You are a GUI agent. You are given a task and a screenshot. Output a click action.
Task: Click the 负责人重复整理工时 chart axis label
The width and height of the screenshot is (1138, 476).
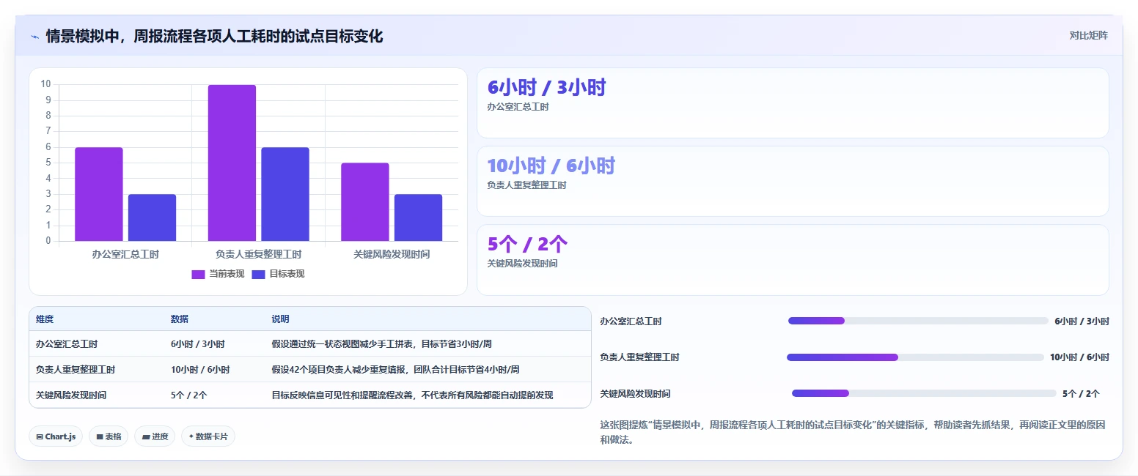pyautogui.click(x=258, y=254)
